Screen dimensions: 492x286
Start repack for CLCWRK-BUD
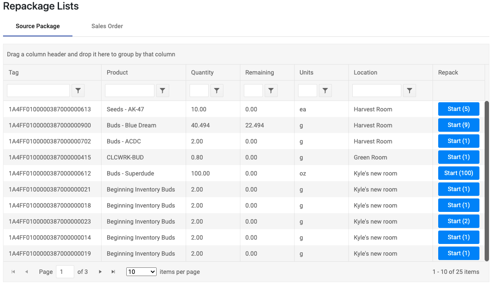coord(459,157)
